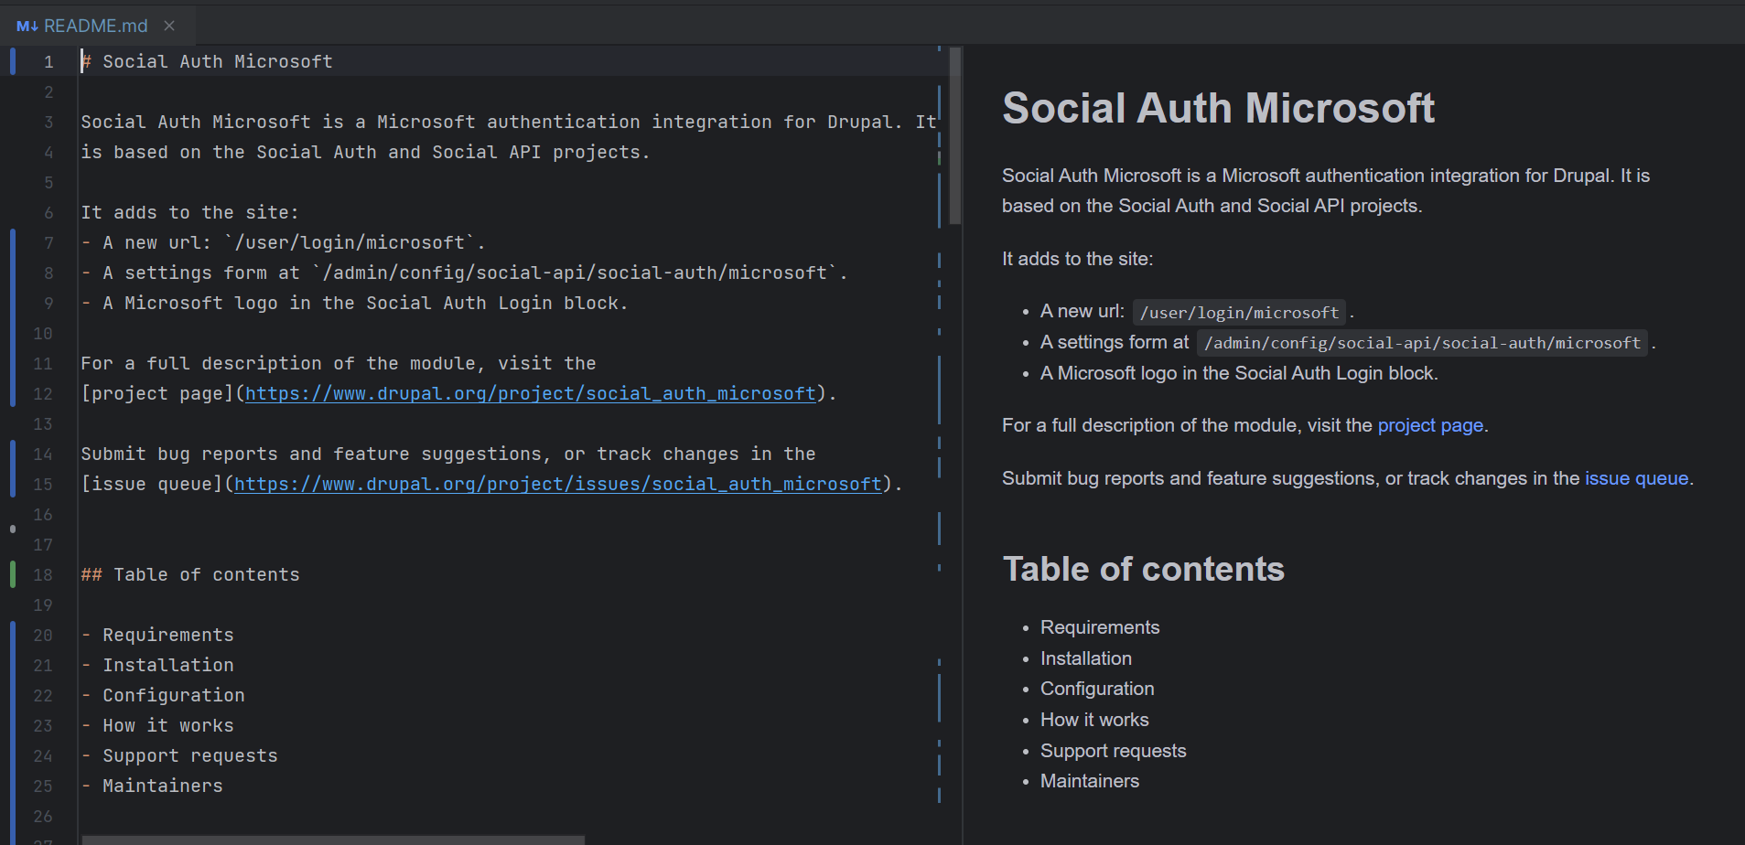Click the social_auth_microsoft project URL in editor
Viewport: 1745px width, 845px height.
point(530,393)
